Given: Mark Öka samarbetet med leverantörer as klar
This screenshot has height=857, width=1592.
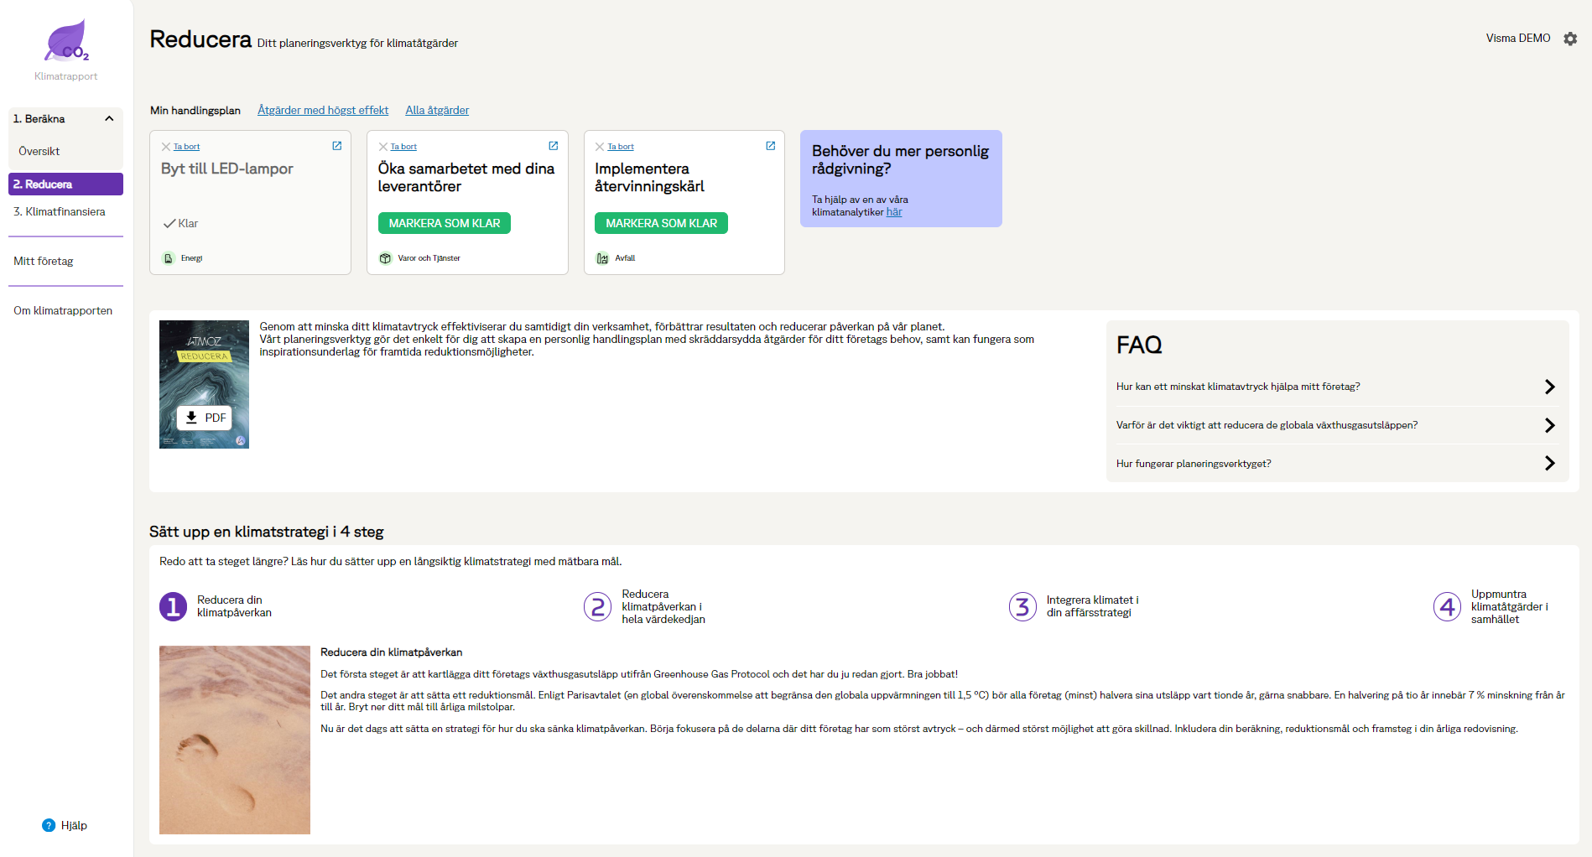Looking at the screenshot, I should 445,223.
